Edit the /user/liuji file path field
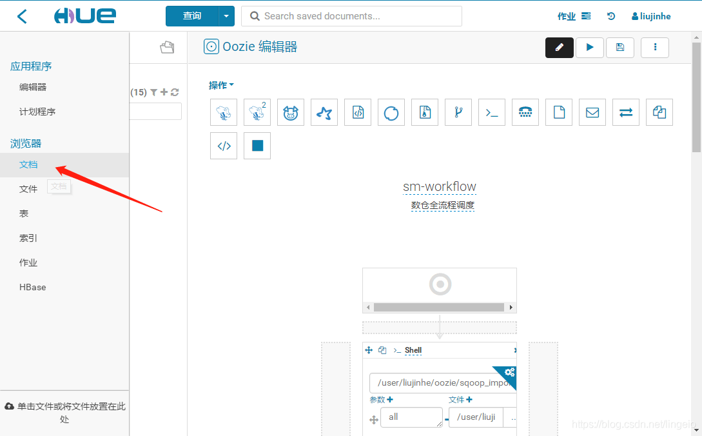Image resolution: width=702 pixels, height=436 pixels. click(476, 417)
